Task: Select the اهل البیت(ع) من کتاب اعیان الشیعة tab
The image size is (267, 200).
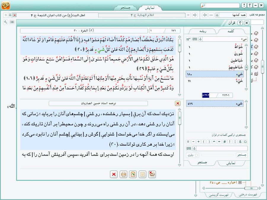Action: pyautogui.click(x=58, y=15)
